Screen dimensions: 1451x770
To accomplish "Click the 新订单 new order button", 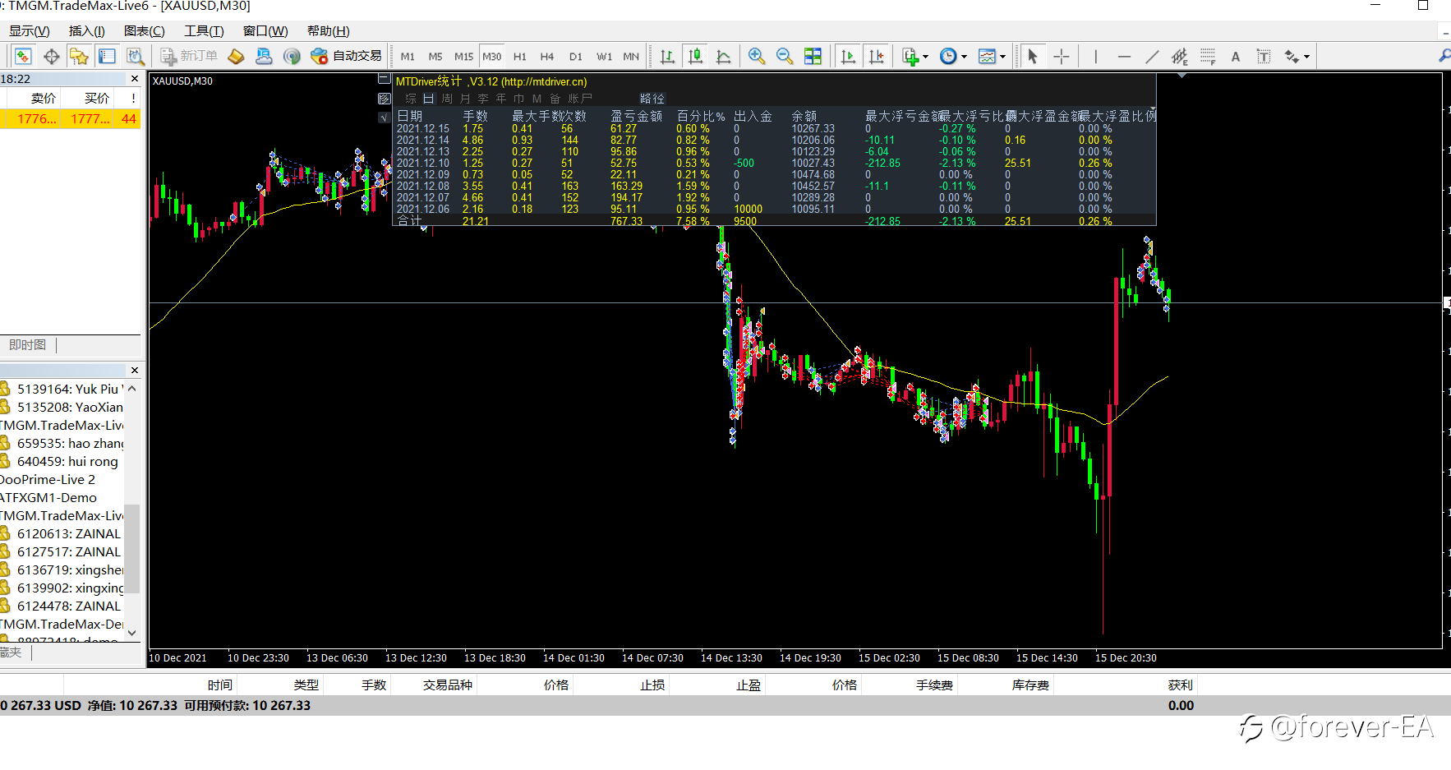I will point(190,56).
